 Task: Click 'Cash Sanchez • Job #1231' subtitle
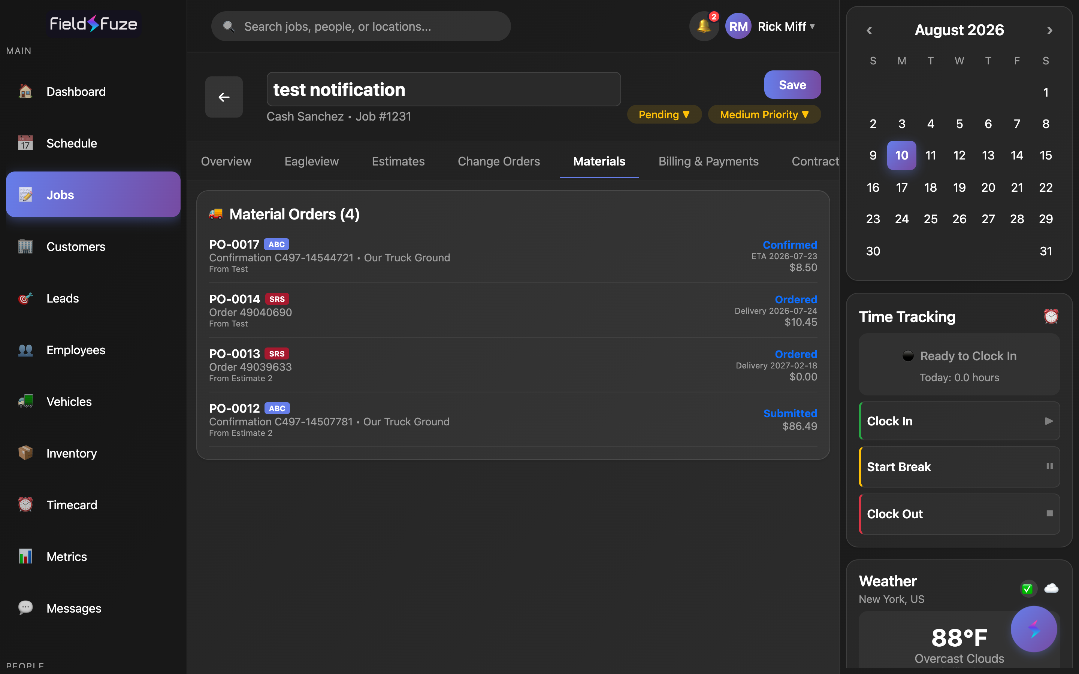tap(339, 116)
